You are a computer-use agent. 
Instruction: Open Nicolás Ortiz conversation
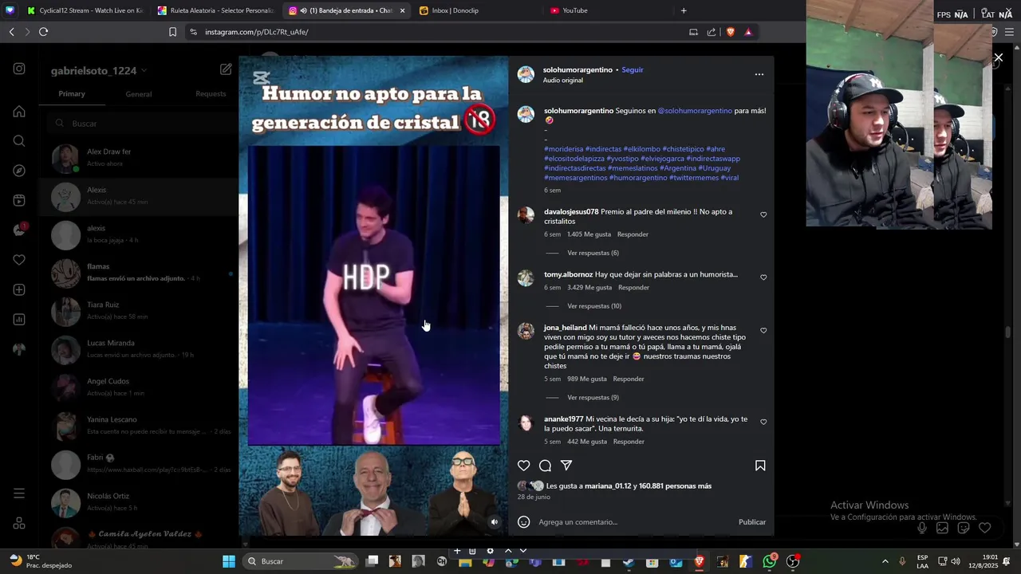(x=140, y=501)
